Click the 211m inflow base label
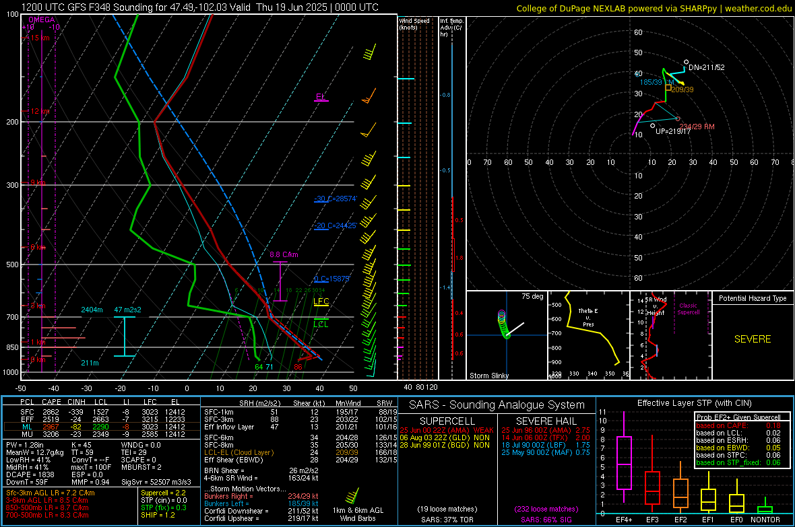The image size is (795, 527). click(90, 363)
